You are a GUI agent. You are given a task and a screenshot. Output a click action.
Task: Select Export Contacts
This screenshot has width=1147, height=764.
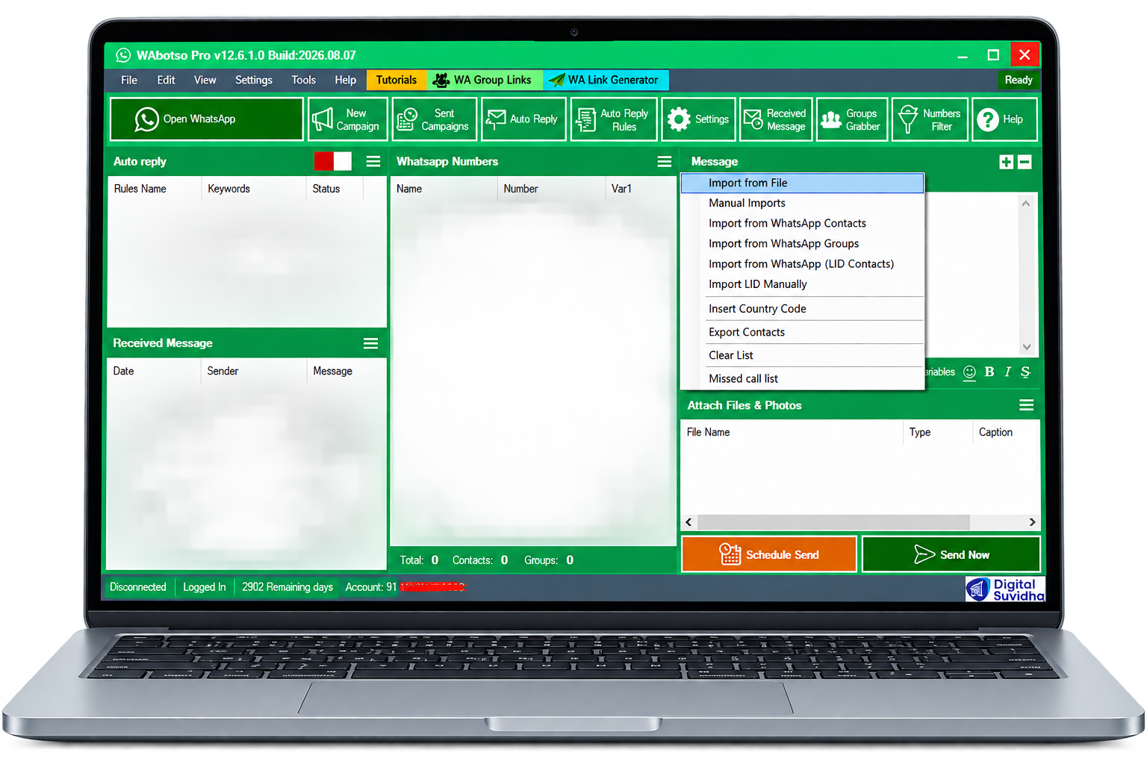click(802, 332)
